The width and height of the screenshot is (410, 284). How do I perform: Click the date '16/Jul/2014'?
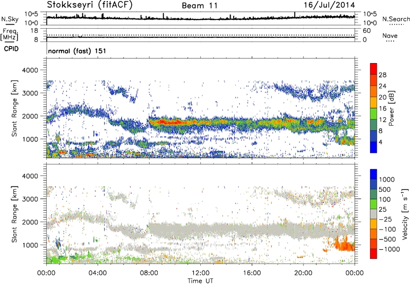tap(330, 5)
